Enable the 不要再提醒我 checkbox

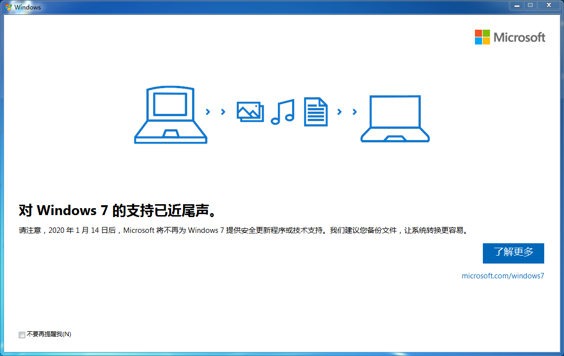(22, 335)
